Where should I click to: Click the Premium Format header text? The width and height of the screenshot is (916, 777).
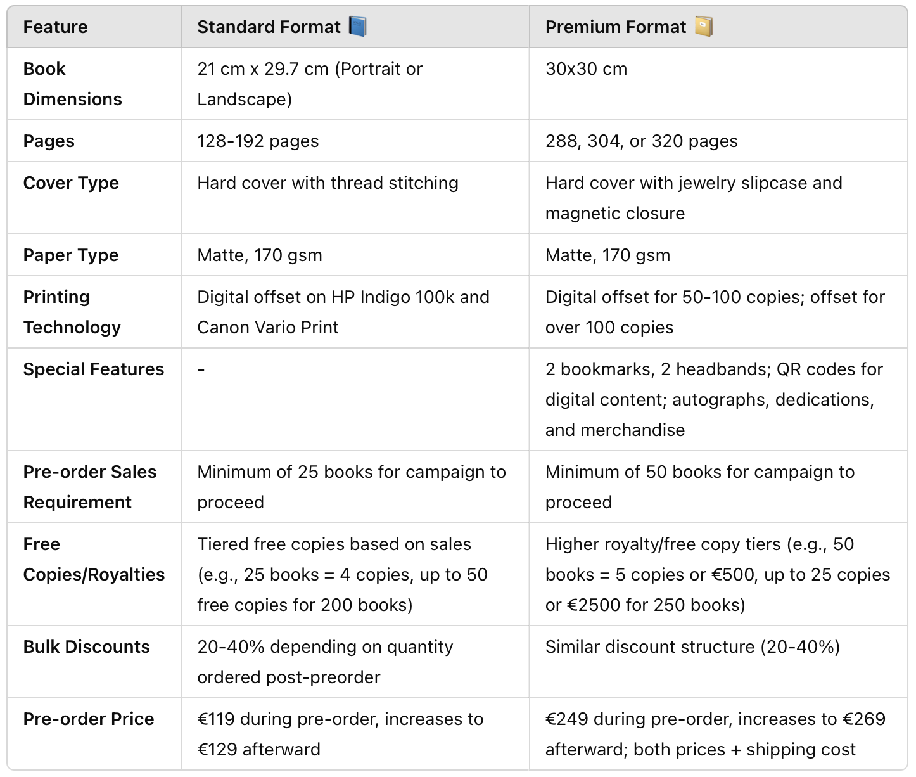(615, 27)
